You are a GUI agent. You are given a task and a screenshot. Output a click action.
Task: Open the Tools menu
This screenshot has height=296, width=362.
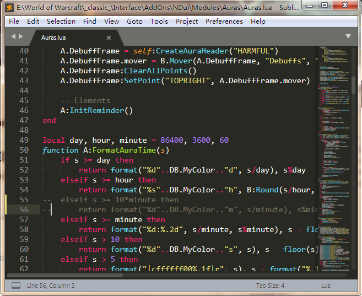pyautogui.click(x=159, y=21)
